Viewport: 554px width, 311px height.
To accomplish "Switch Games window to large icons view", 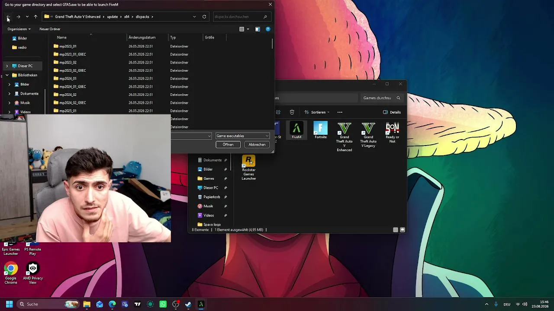I will [403, 230].
